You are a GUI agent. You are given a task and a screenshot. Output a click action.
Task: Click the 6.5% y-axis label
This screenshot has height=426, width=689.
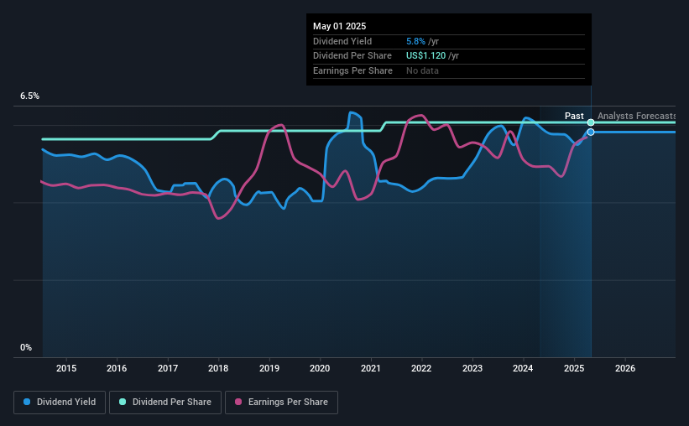(30, 96)
